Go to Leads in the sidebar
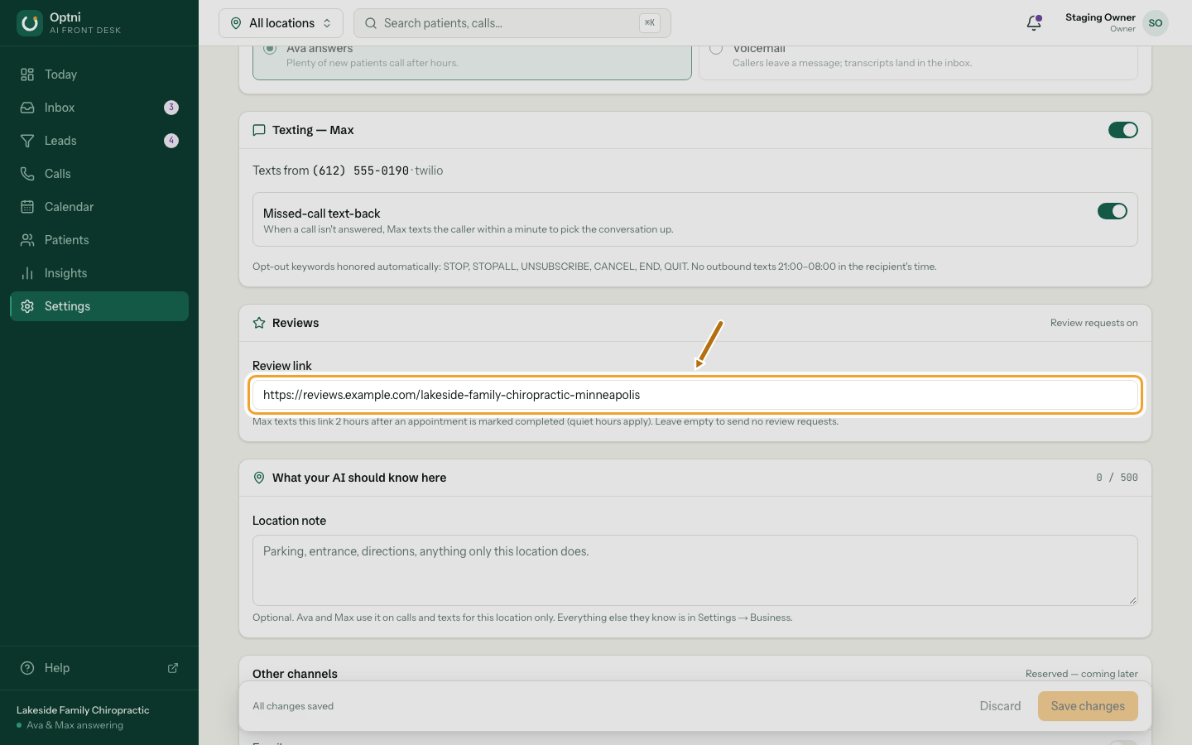This screenshot has width=1192, height=745. click(99, 141)
